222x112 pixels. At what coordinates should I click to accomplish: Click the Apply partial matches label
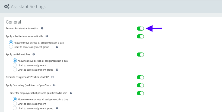[x=18, y=54]
